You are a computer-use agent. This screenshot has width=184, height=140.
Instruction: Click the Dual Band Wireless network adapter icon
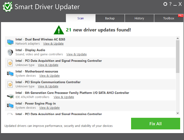pyautogui.click(x=10, y=42)
